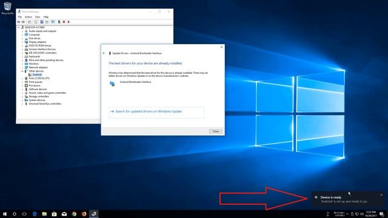Click the network tray icon
Image resolution: width=388 pixels, height=218 pixels.
pyautogui.click(x=357, y=214)
